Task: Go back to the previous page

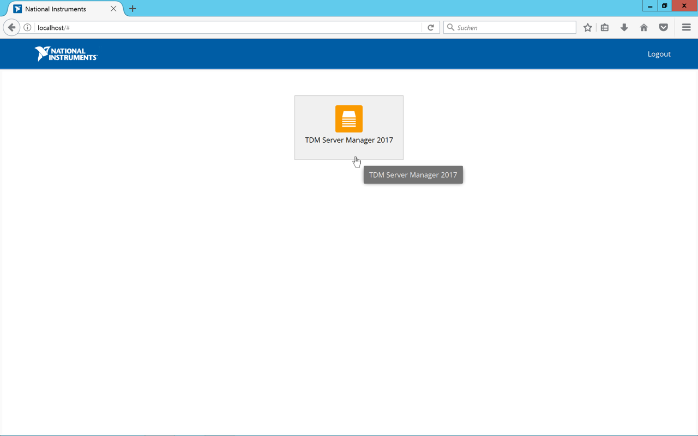Action: click(x=11, y=27)
